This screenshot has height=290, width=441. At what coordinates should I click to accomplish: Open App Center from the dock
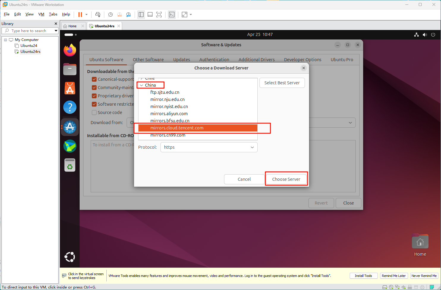[70, 88]
